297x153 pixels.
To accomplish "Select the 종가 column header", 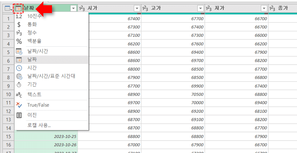I will [x=283, y=8].
